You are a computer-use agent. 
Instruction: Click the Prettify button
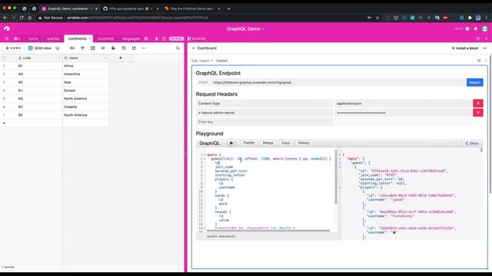[x=249, y=143]
